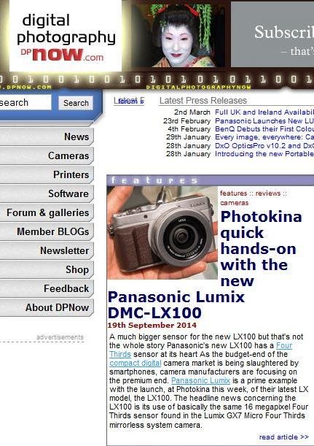Image resolution: width=314 pixels, height=446 pixels.
Task: Open the Photokina quick hands-on article headline
Action: [x=205, y=264]
